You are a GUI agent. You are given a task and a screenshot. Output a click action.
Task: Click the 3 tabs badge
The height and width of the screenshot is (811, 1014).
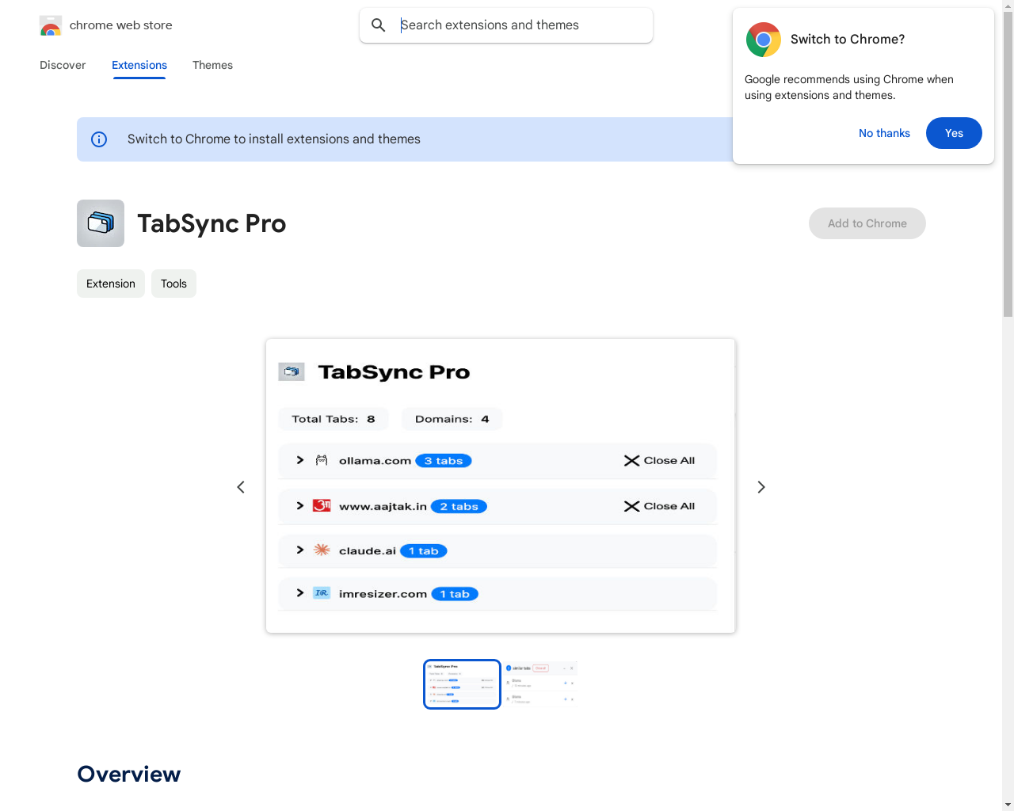point(444,461)
